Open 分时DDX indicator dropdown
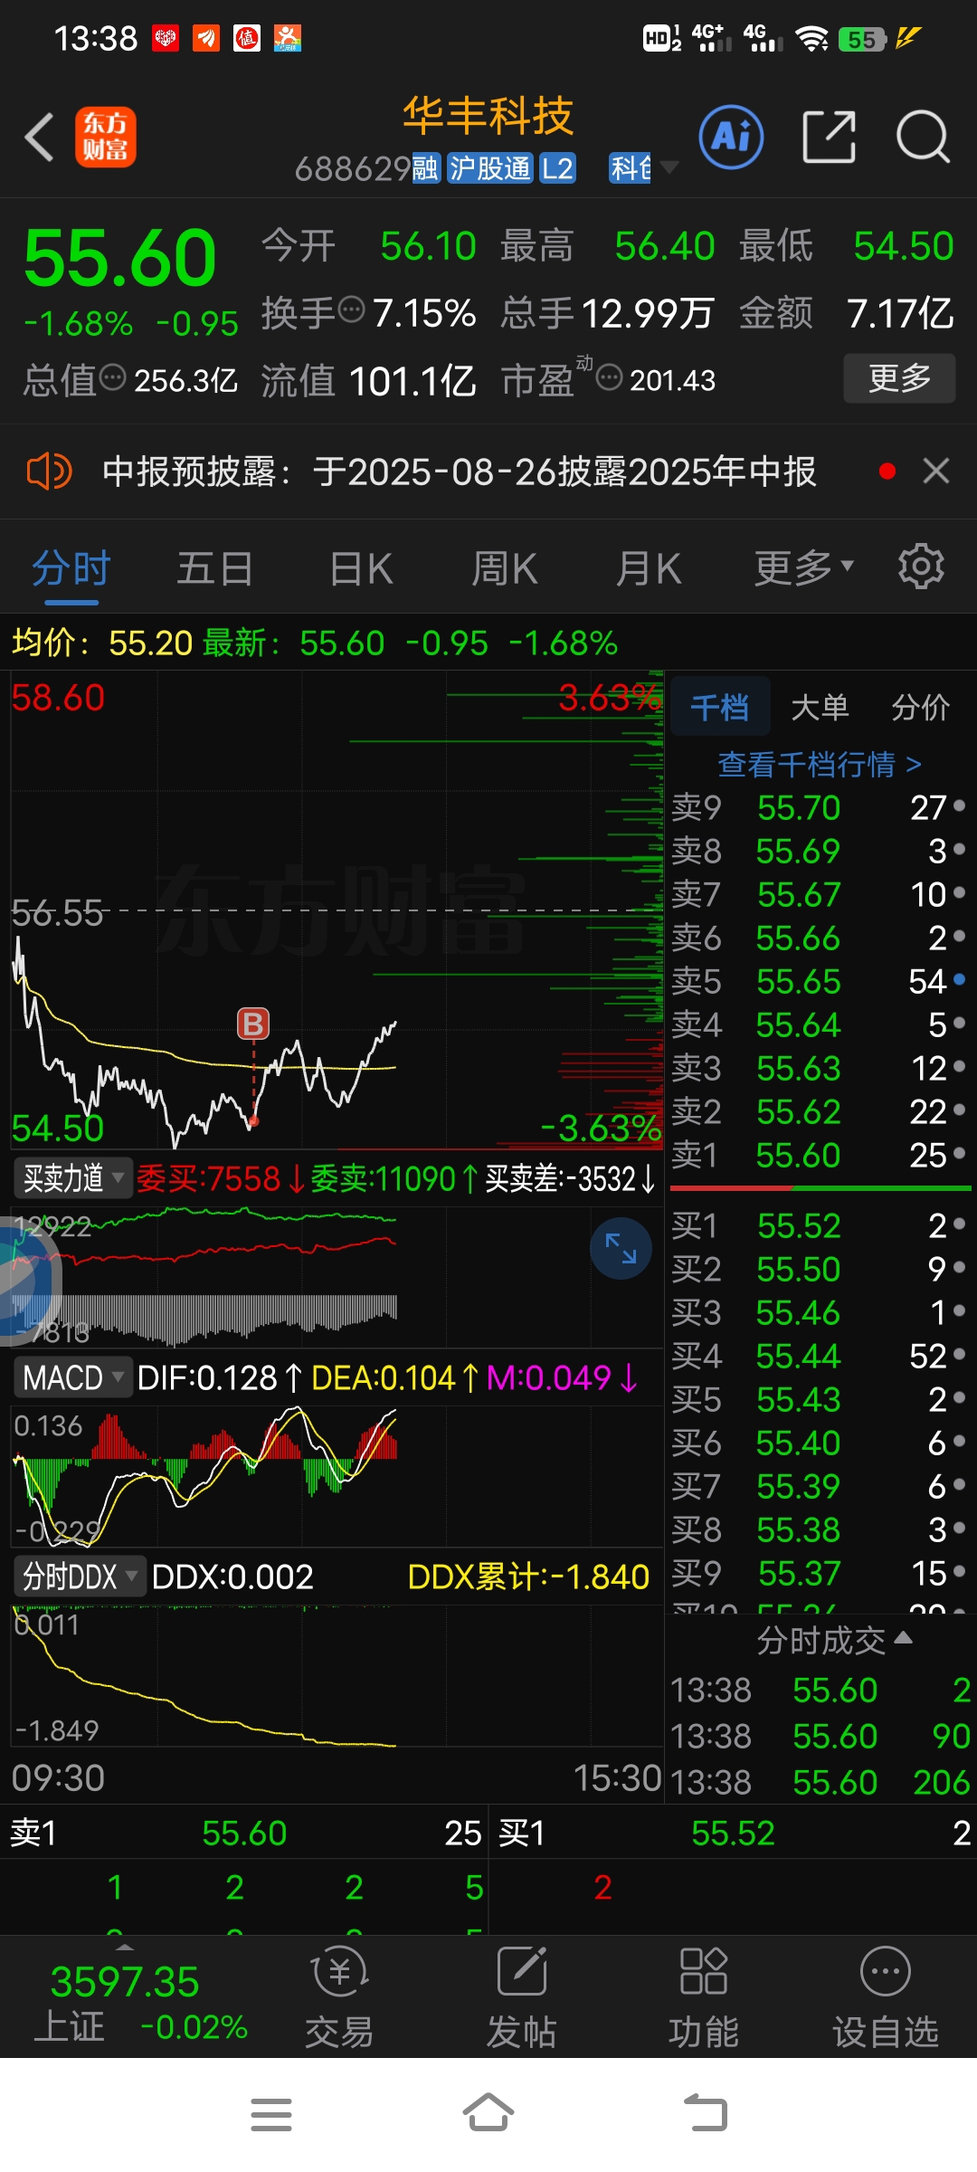 tap(80, 1577)
